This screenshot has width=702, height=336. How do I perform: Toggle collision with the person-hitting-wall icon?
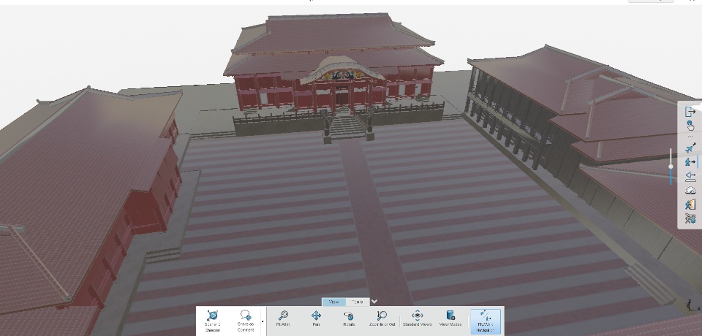tap(690, 205)
